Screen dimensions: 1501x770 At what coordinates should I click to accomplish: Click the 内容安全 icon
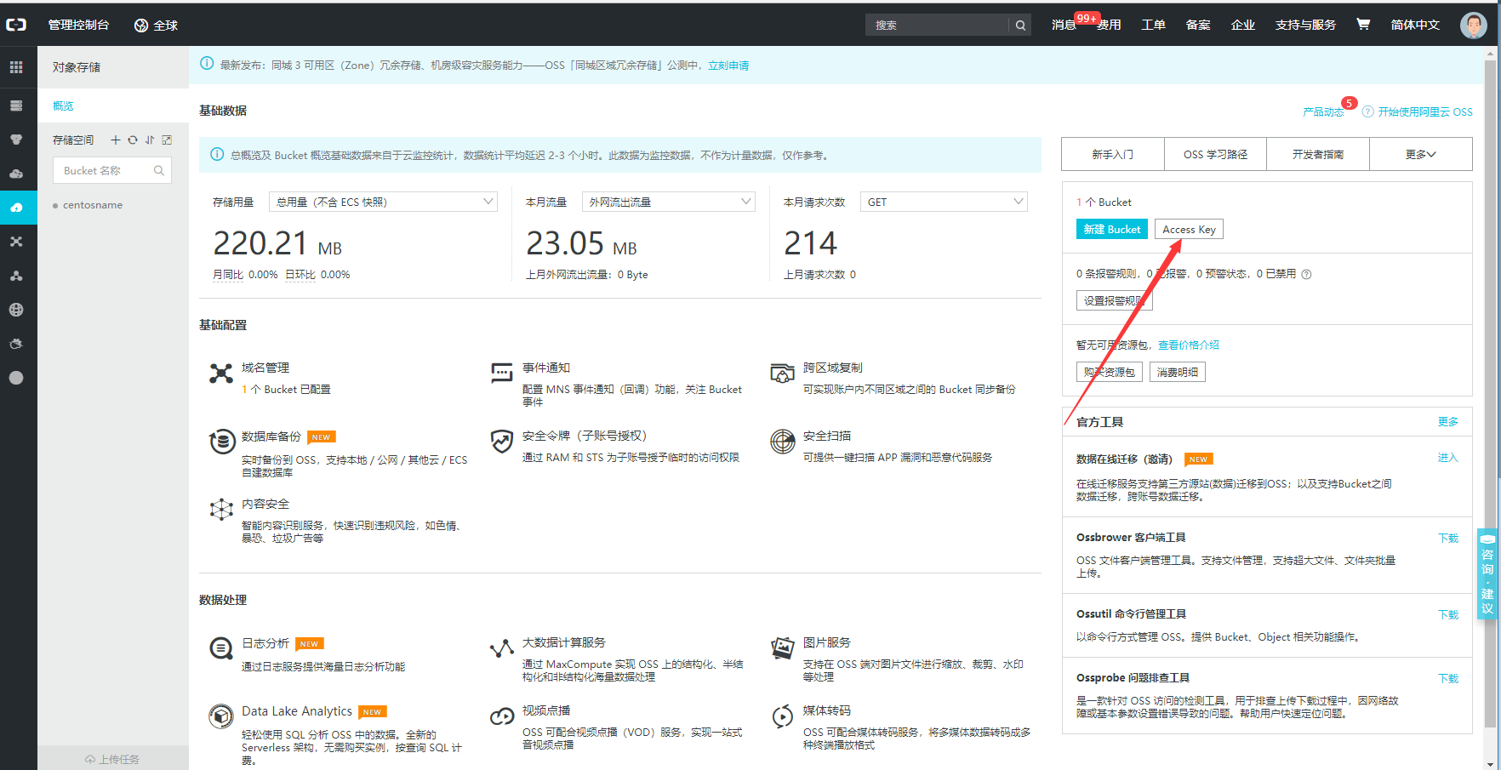221,509
